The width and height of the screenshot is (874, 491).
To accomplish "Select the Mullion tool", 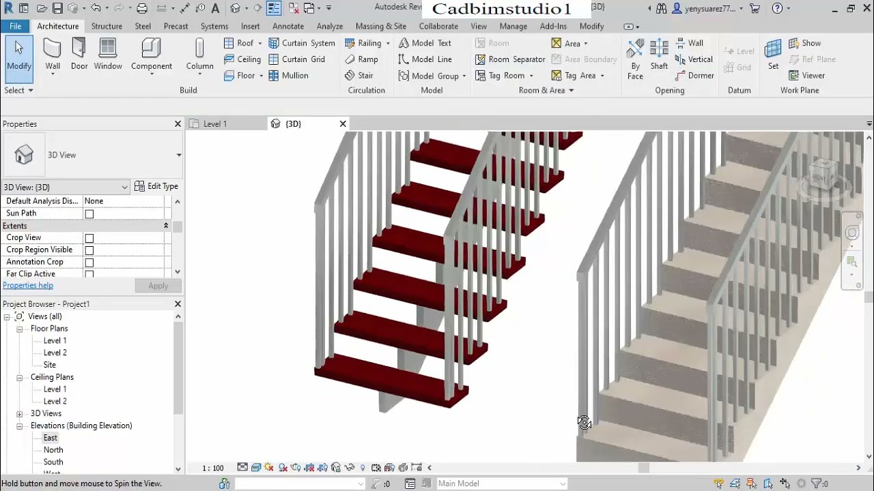I will pos(288,76).
